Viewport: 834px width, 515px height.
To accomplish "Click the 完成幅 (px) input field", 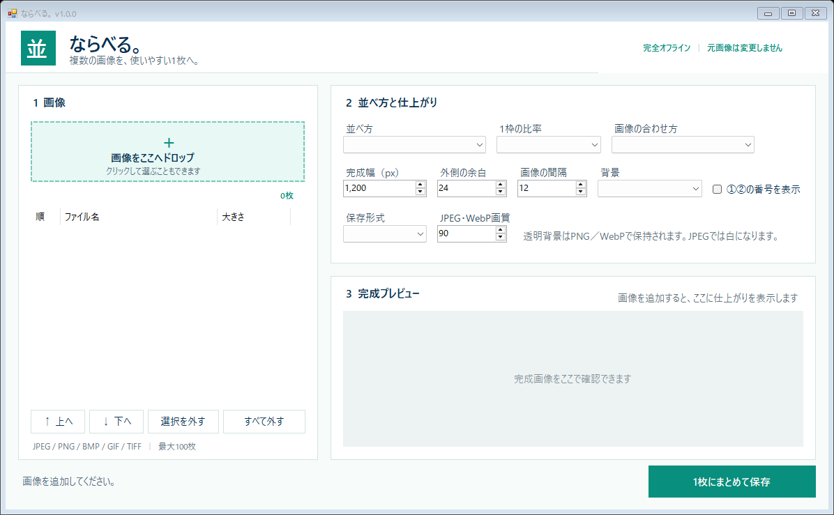I will coord(379,188).
